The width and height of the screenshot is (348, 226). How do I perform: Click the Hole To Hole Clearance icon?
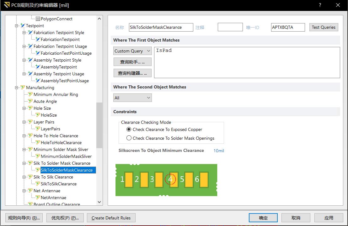[30, 136]
